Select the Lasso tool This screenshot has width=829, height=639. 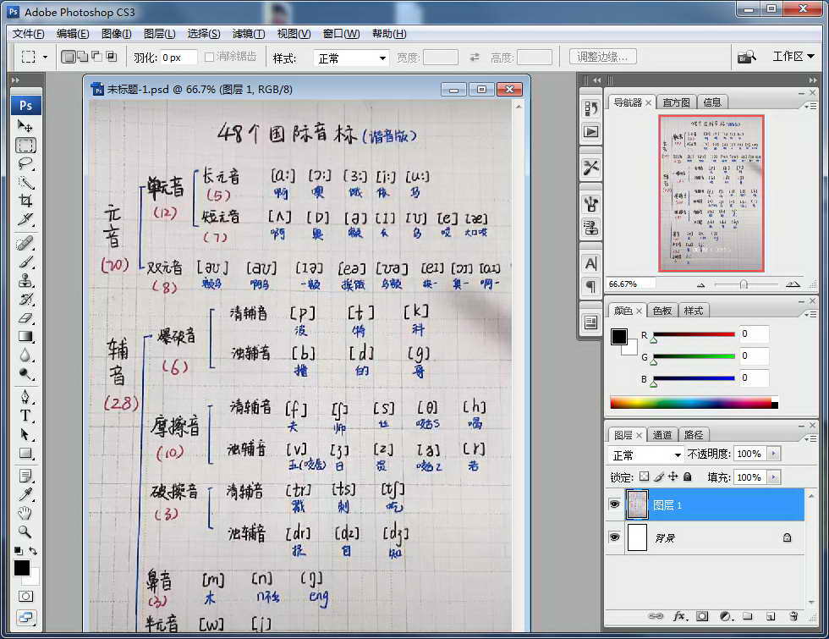25,163
